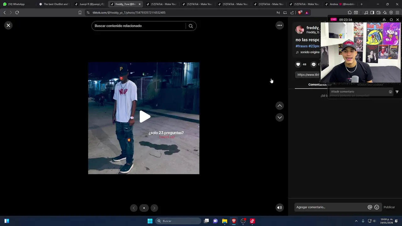
Task: Toggle the lock icon on LIVE popup
Action: [x=384, y=20]
